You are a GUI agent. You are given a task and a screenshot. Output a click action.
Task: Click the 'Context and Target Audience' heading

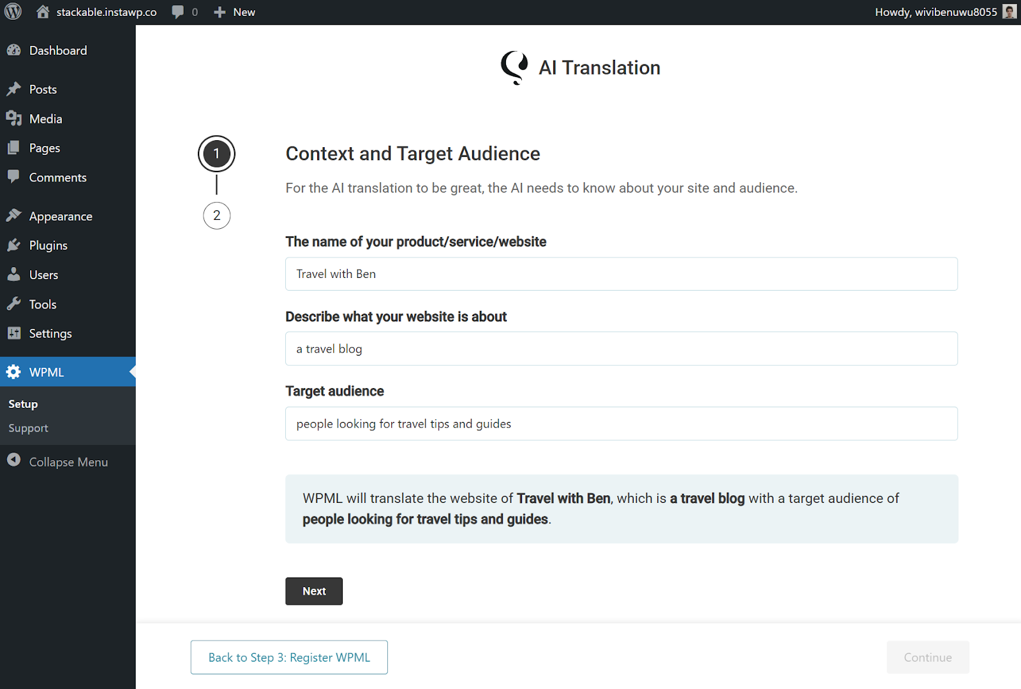coord(413,154)
